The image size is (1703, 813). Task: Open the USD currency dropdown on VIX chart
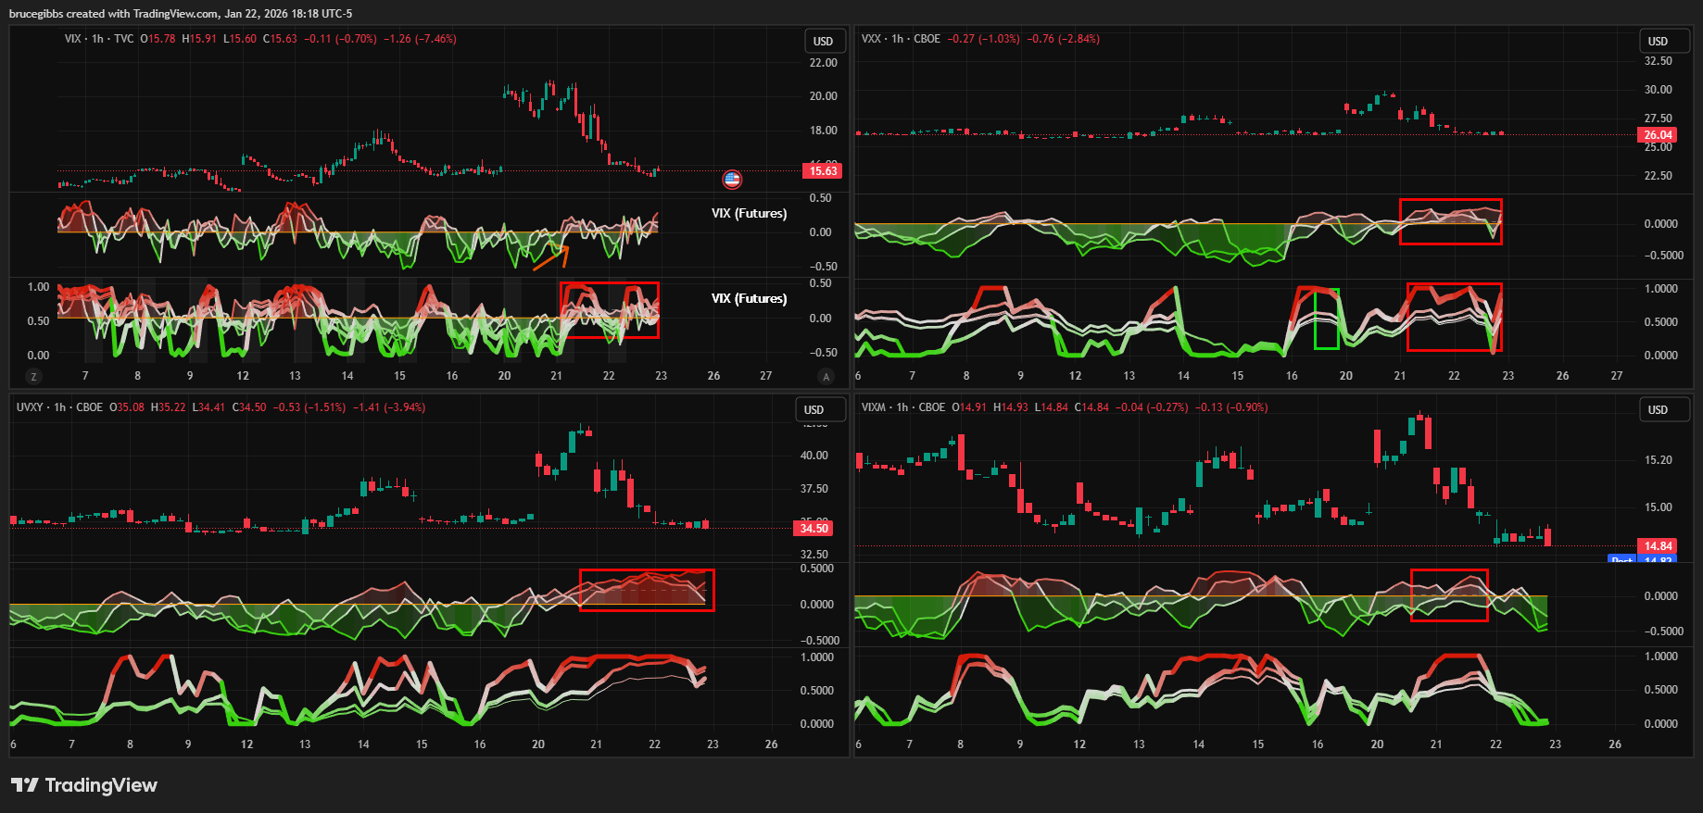tap(824, 41)
